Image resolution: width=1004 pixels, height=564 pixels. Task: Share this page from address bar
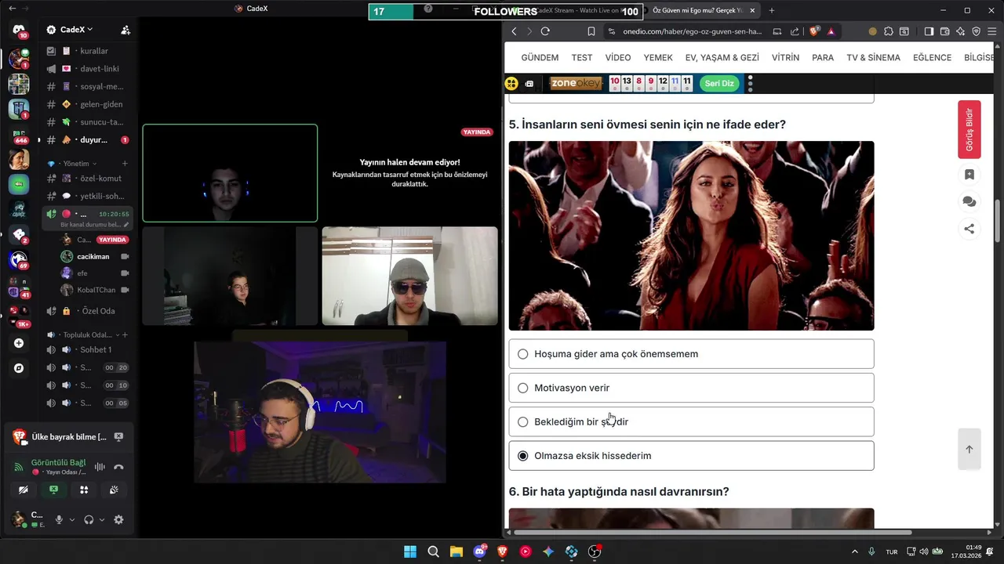click(795, 31)
